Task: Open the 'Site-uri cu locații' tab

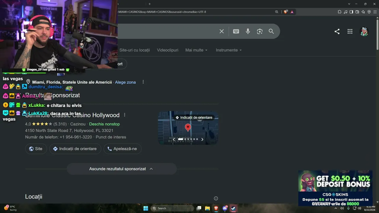Action: (x=135, y=50)
